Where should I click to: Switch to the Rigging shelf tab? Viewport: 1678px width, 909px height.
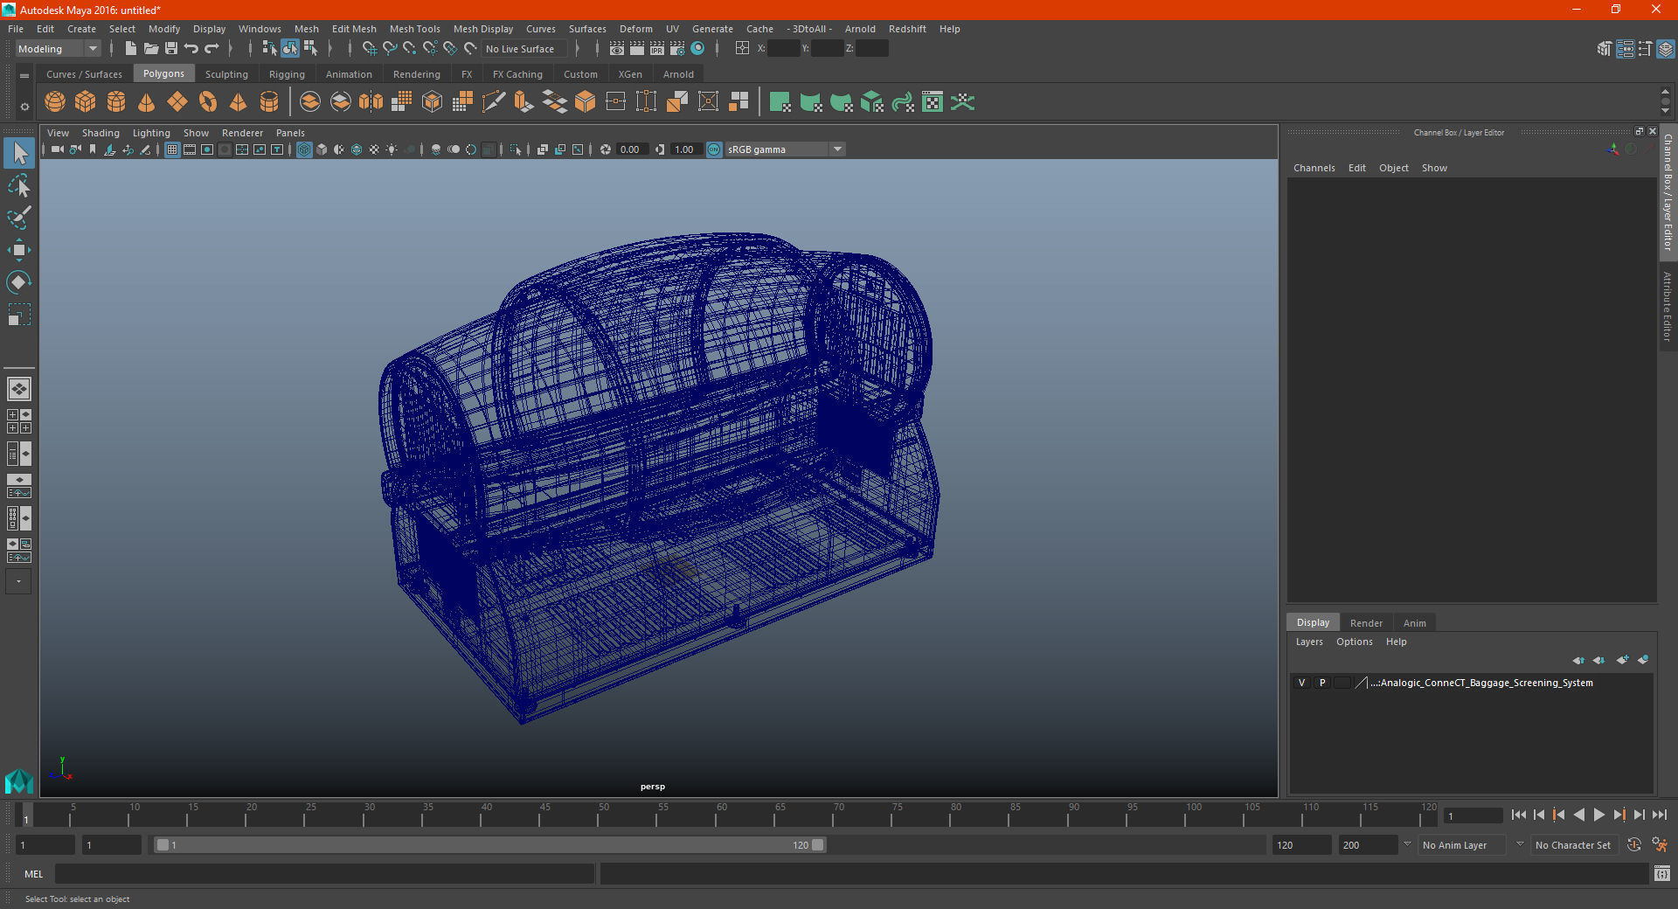(287, 74)
